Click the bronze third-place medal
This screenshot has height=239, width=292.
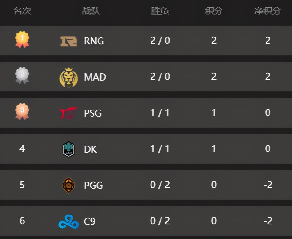(x=22, y=112)
